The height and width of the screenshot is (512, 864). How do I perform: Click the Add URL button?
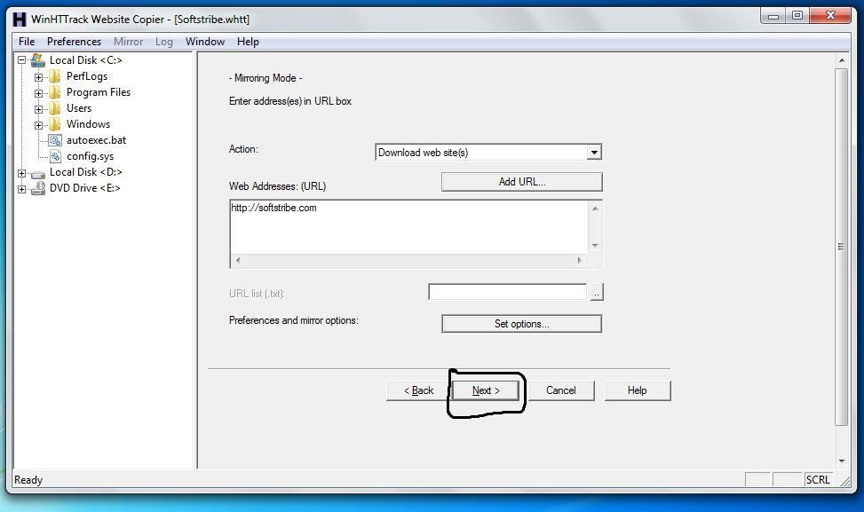point(521,181)
